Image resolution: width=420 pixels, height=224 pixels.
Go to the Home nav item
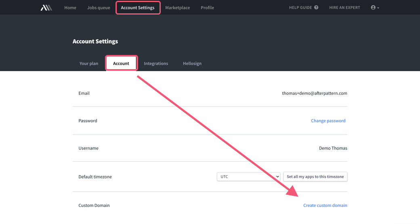pos(70,8)
